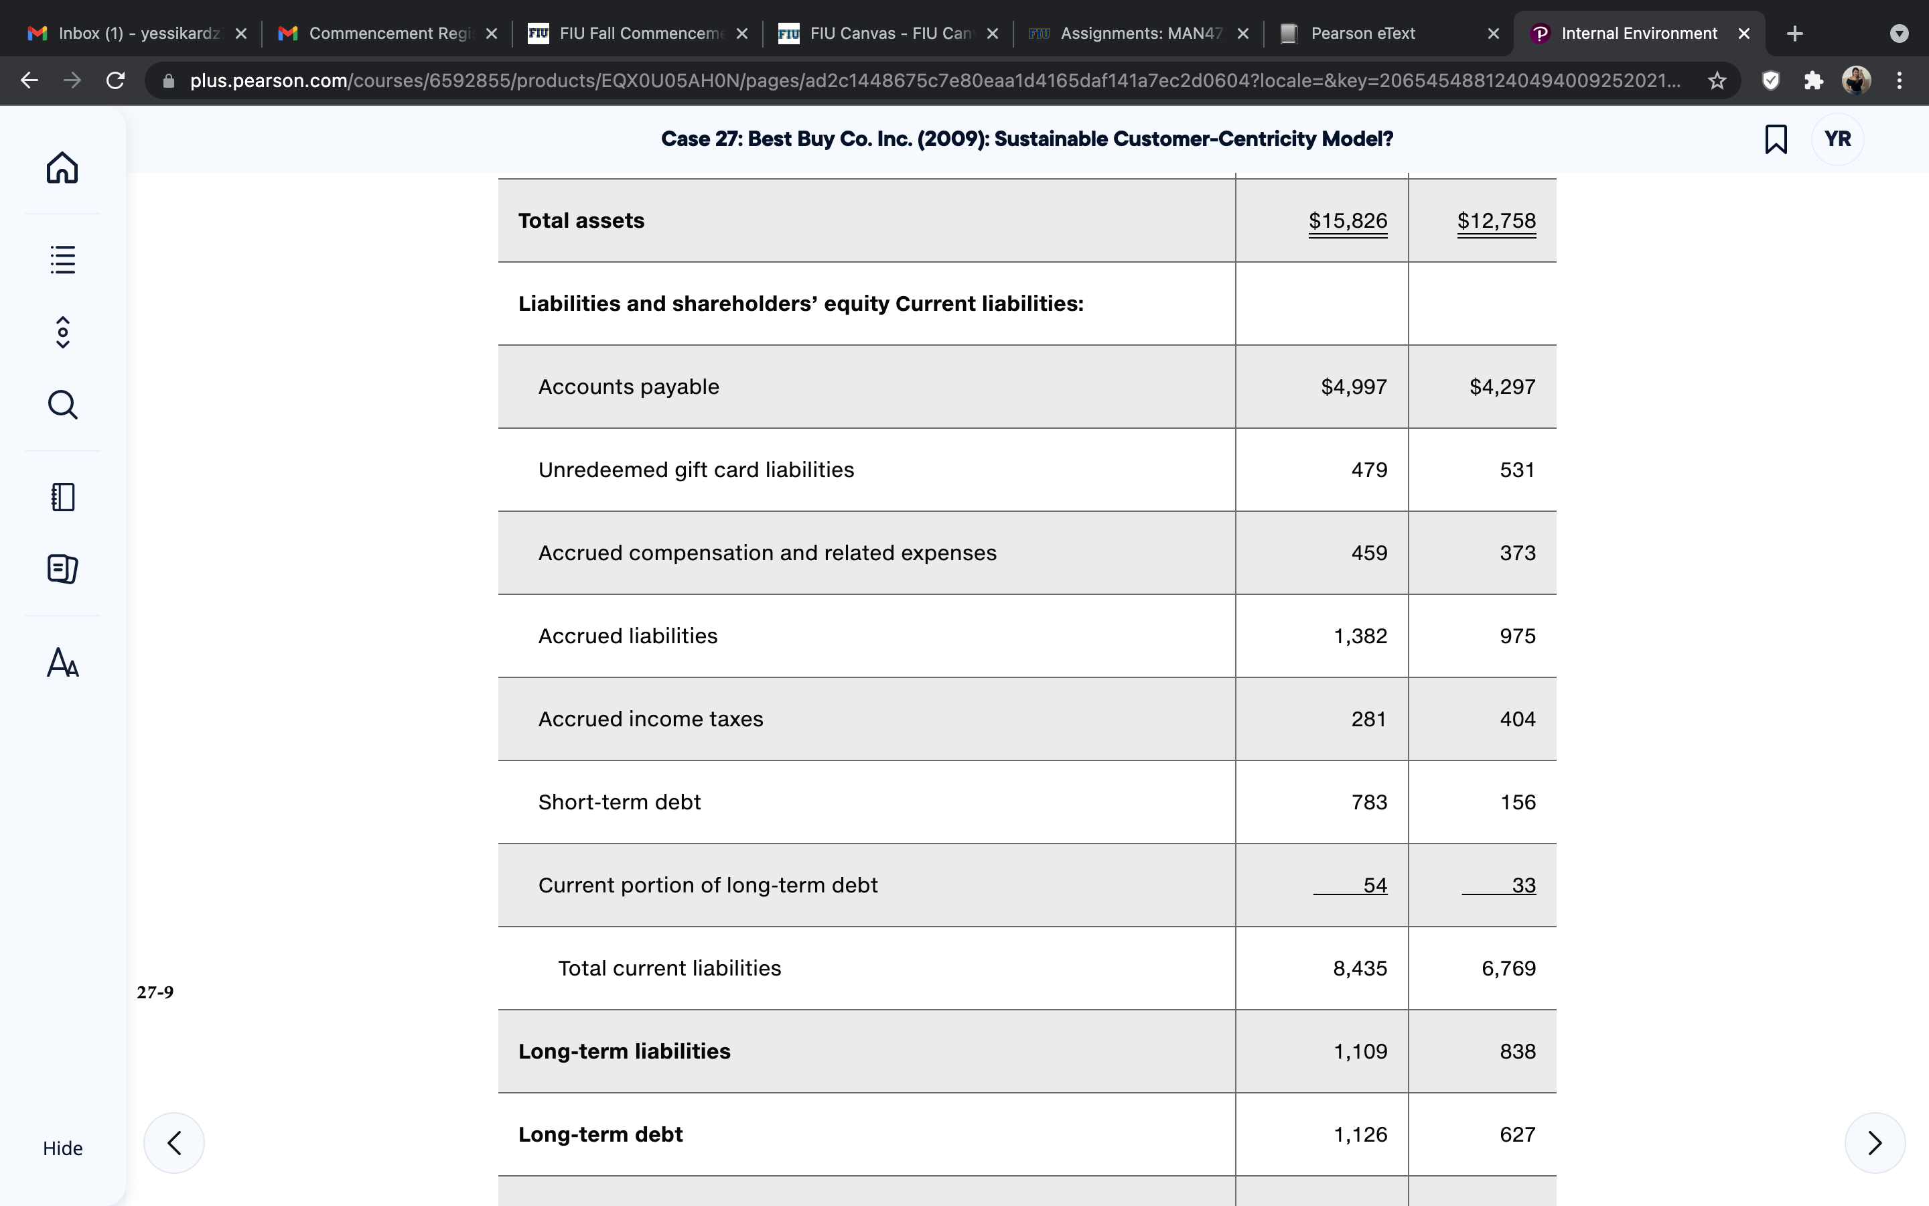Click the URL address bar
Image resolution: width=1929 pixels, height=1206 pixels.
932,80
